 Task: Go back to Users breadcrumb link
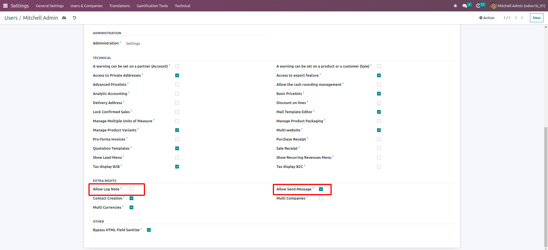click(11, 18)
